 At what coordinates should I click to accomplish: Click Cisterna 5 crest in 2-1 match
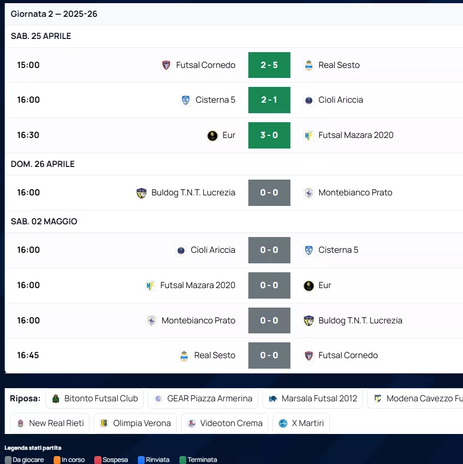click(185, 100)
